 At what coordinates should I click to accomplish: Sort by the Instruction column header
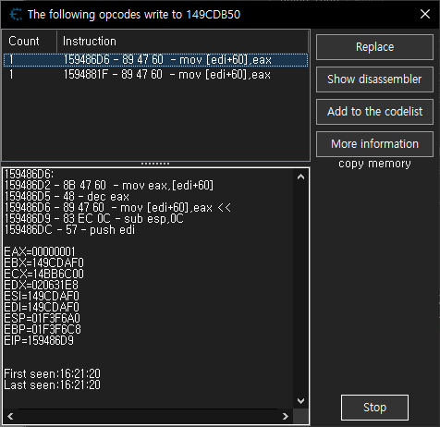182,42
